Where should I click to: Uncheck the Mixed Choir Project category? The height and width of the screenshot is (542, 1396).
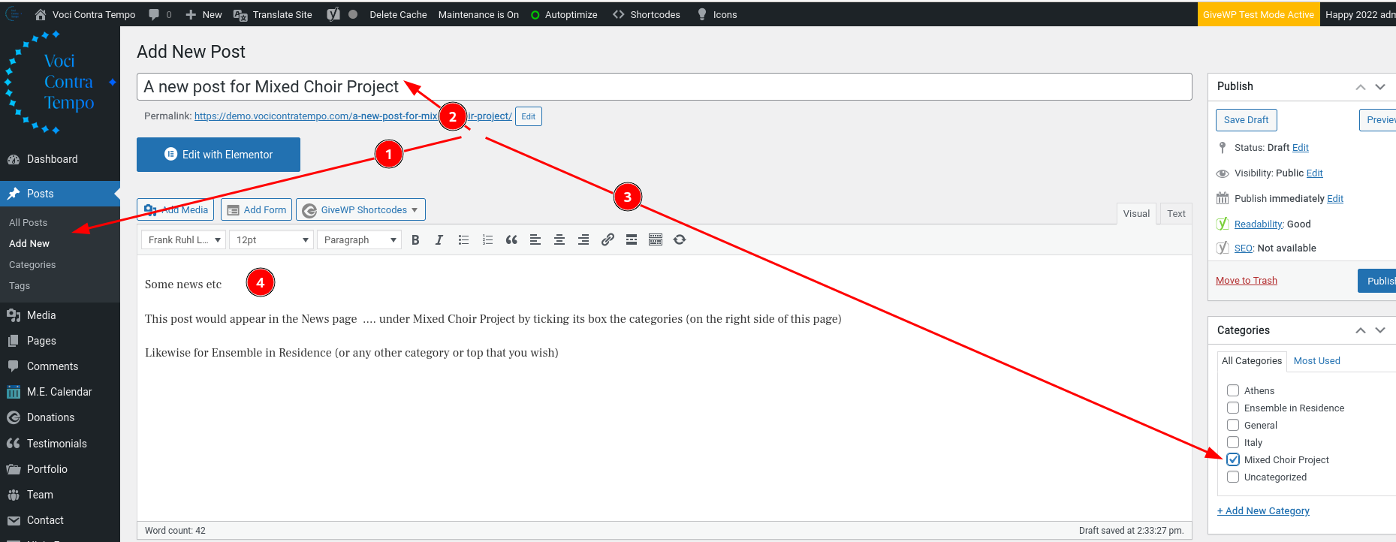click(x=1233, y=459)
